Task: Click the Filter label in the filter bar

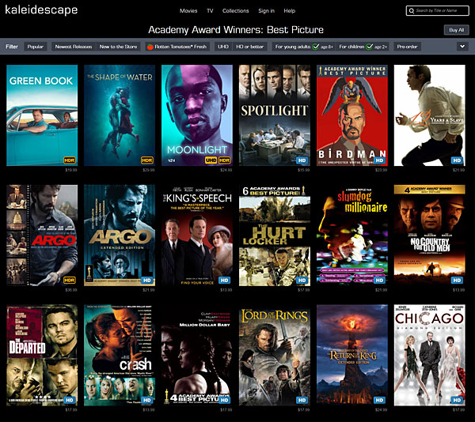Action: point(12,47)
